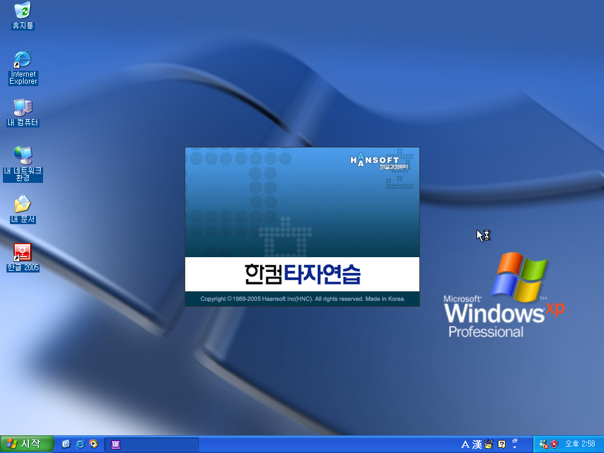Click the Messenger tray icon
604x453 pixels.
click(543, 445)
